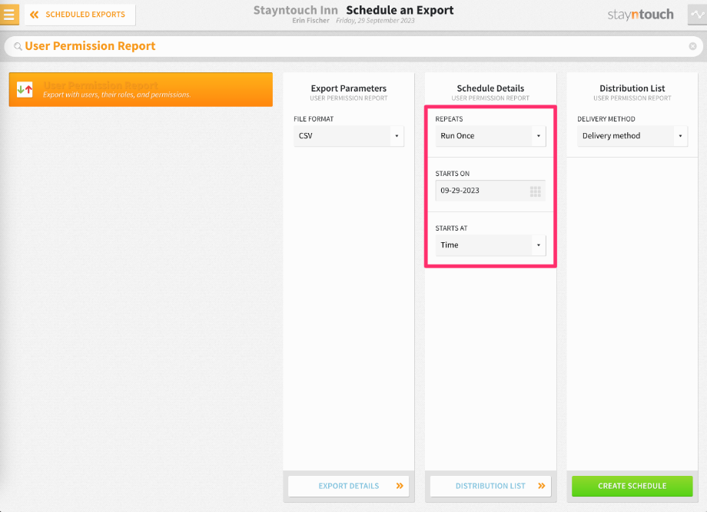This screenshot has width=707, height=512.
Task: Focus the User Permission Report search field
Action: 352,46
